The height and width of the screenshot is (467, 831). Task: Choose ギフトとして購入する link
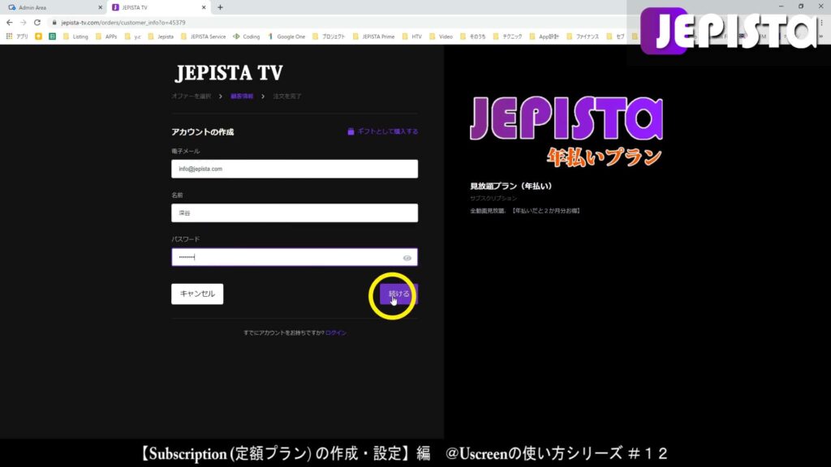(387, 131)
